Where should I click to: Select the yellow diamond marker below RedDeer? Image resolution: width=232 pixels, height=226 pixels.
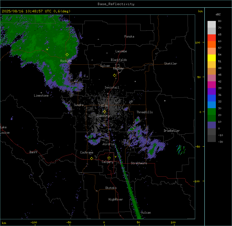pos(114,75)
